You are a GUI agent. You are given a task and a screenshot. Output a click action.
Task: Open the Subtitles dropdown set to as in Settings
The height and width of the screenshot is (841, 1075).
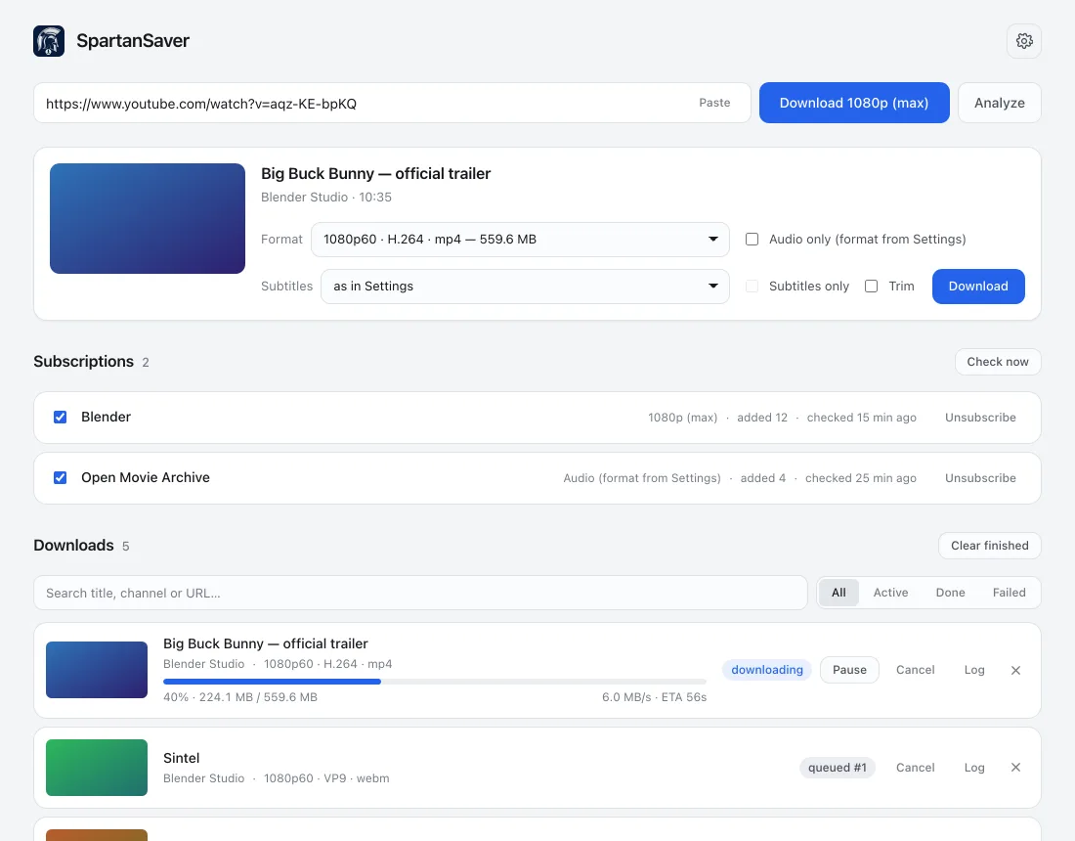(525, 287)
